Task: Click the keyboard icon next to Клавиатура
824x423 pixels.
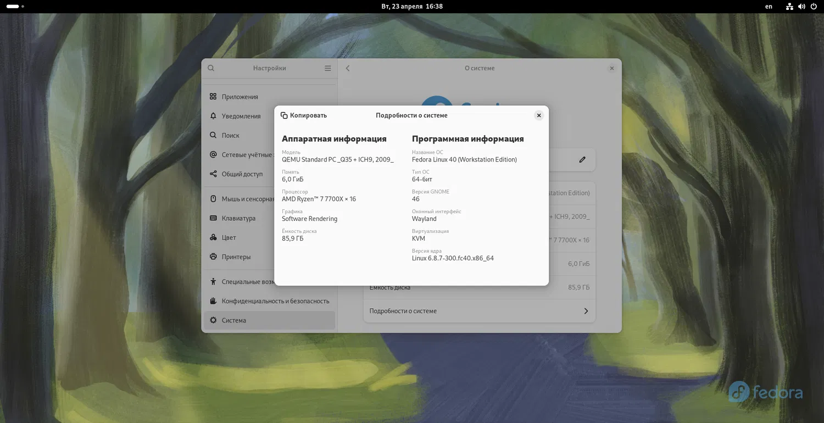Action: click(x=213, y=218)
